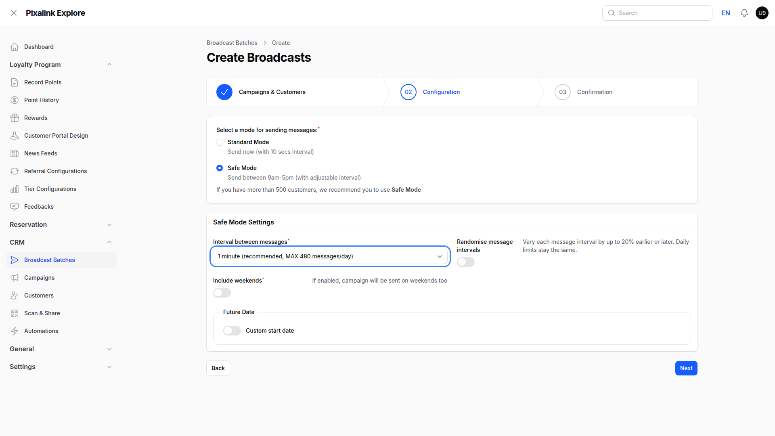Click the Broadcast Batches paper plane icon

pyautogui.click(x=15, y=260)
